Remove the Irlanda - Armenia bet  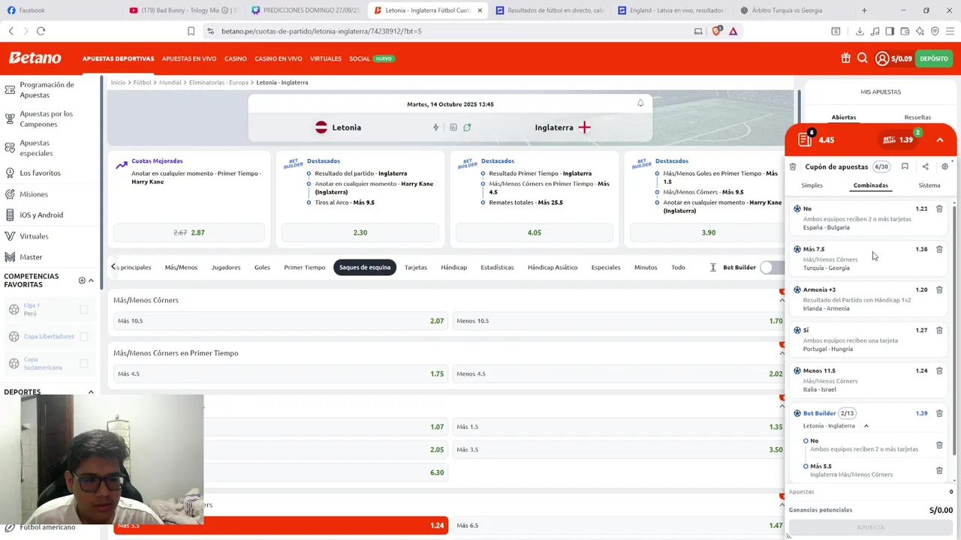pyautogui.click(x=939, y=289)
